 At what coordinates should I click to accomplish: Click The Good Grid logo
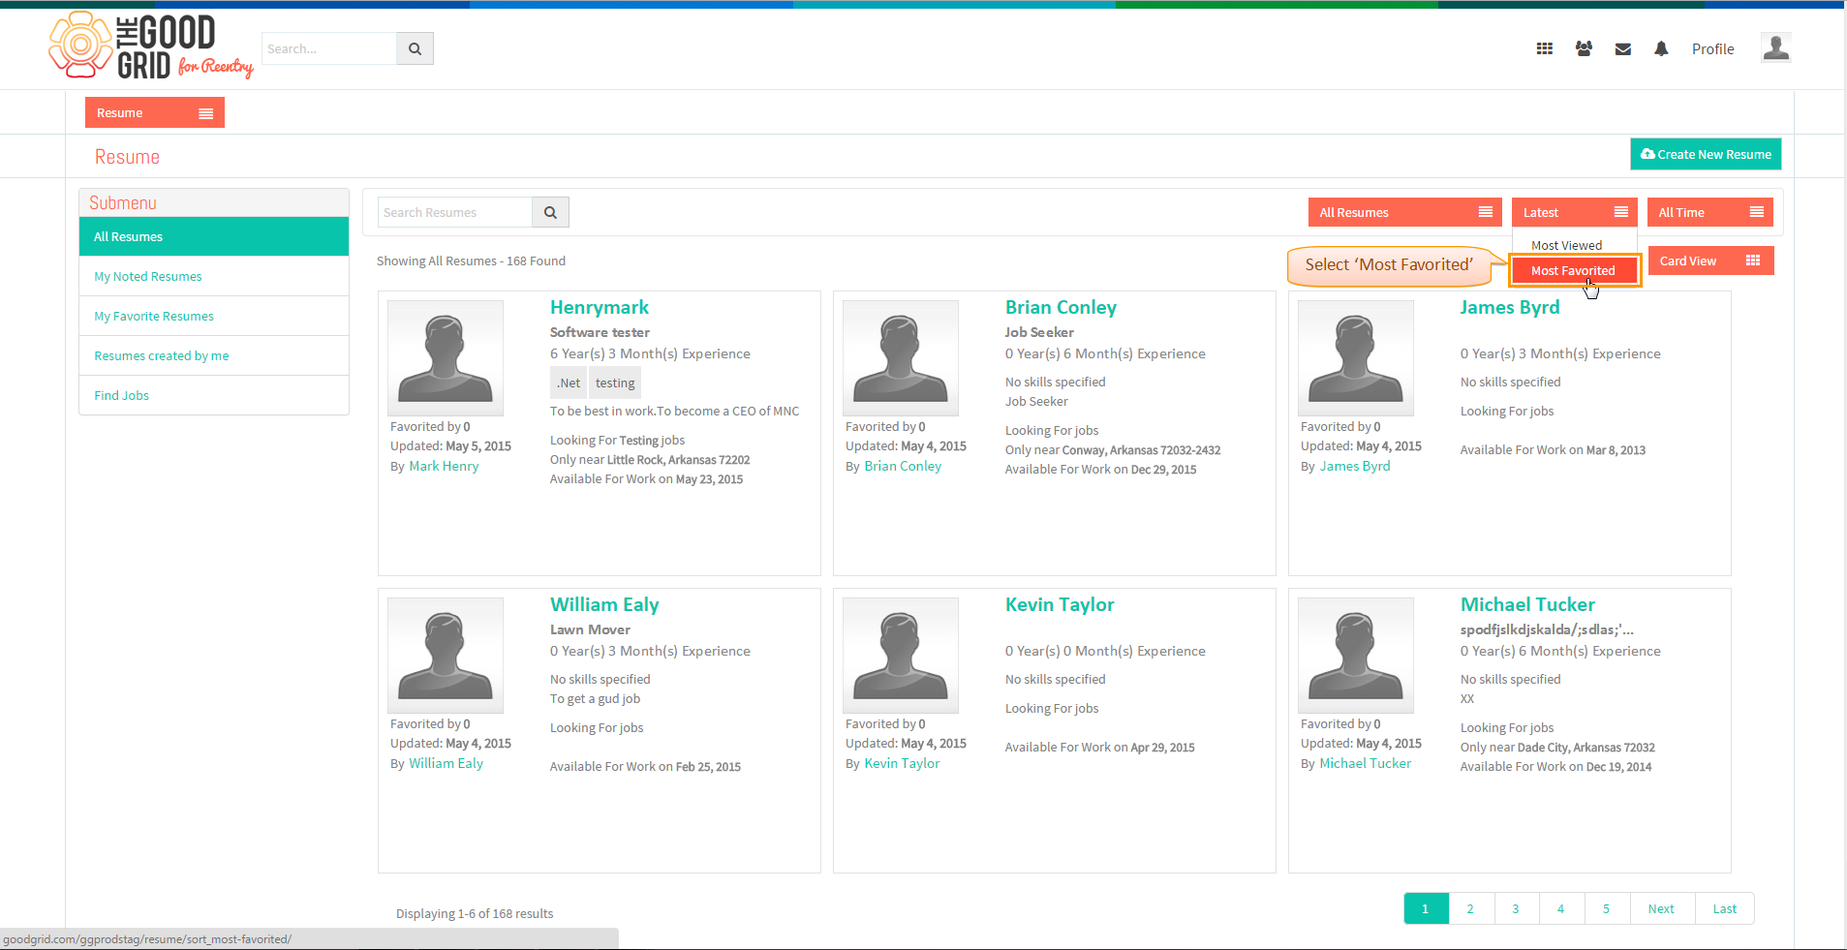(151, 46)
